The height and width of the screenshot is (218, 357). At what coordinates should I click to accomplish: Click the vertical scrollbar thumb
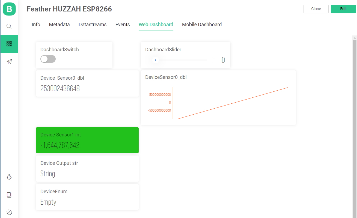click(355, 129)
